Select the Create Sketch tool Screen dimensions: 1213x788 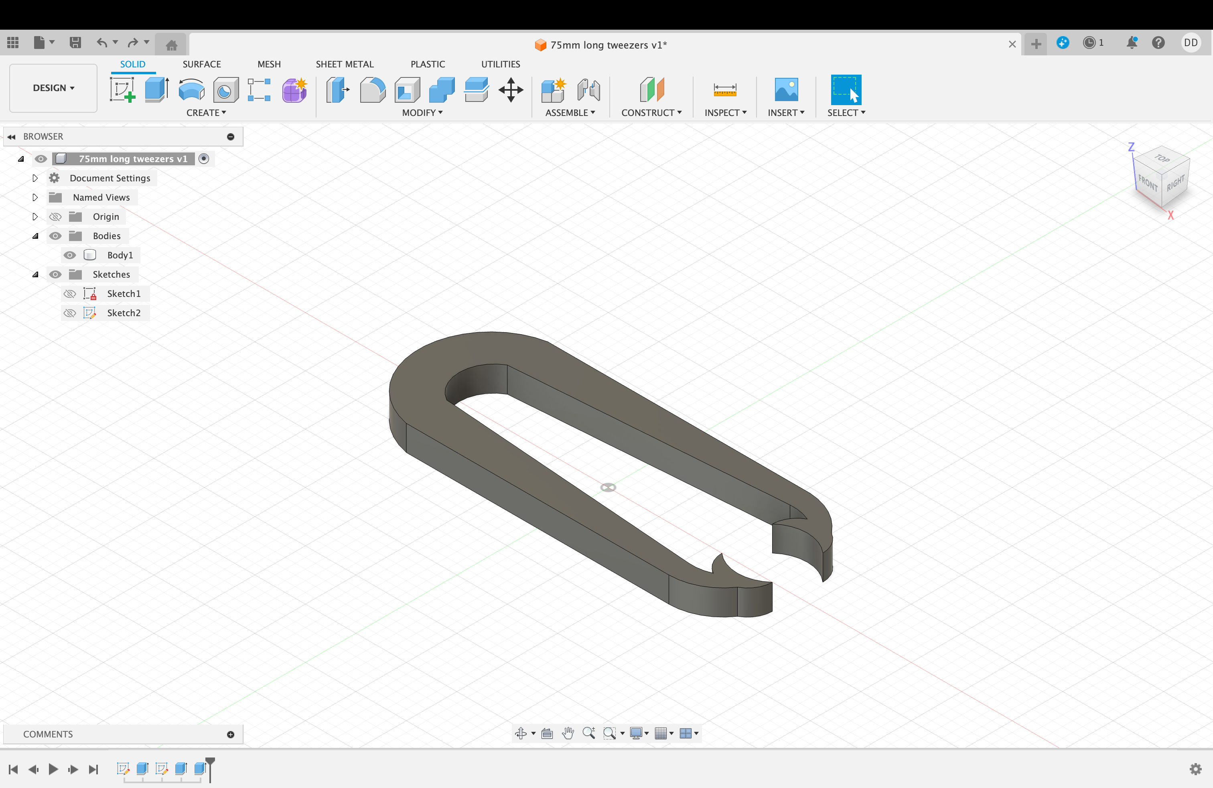point(122,90)
